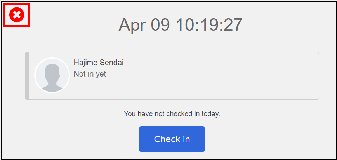Select Hajime Sendai's profile avatar
The image size is (337, 160).
coord(52,75)
